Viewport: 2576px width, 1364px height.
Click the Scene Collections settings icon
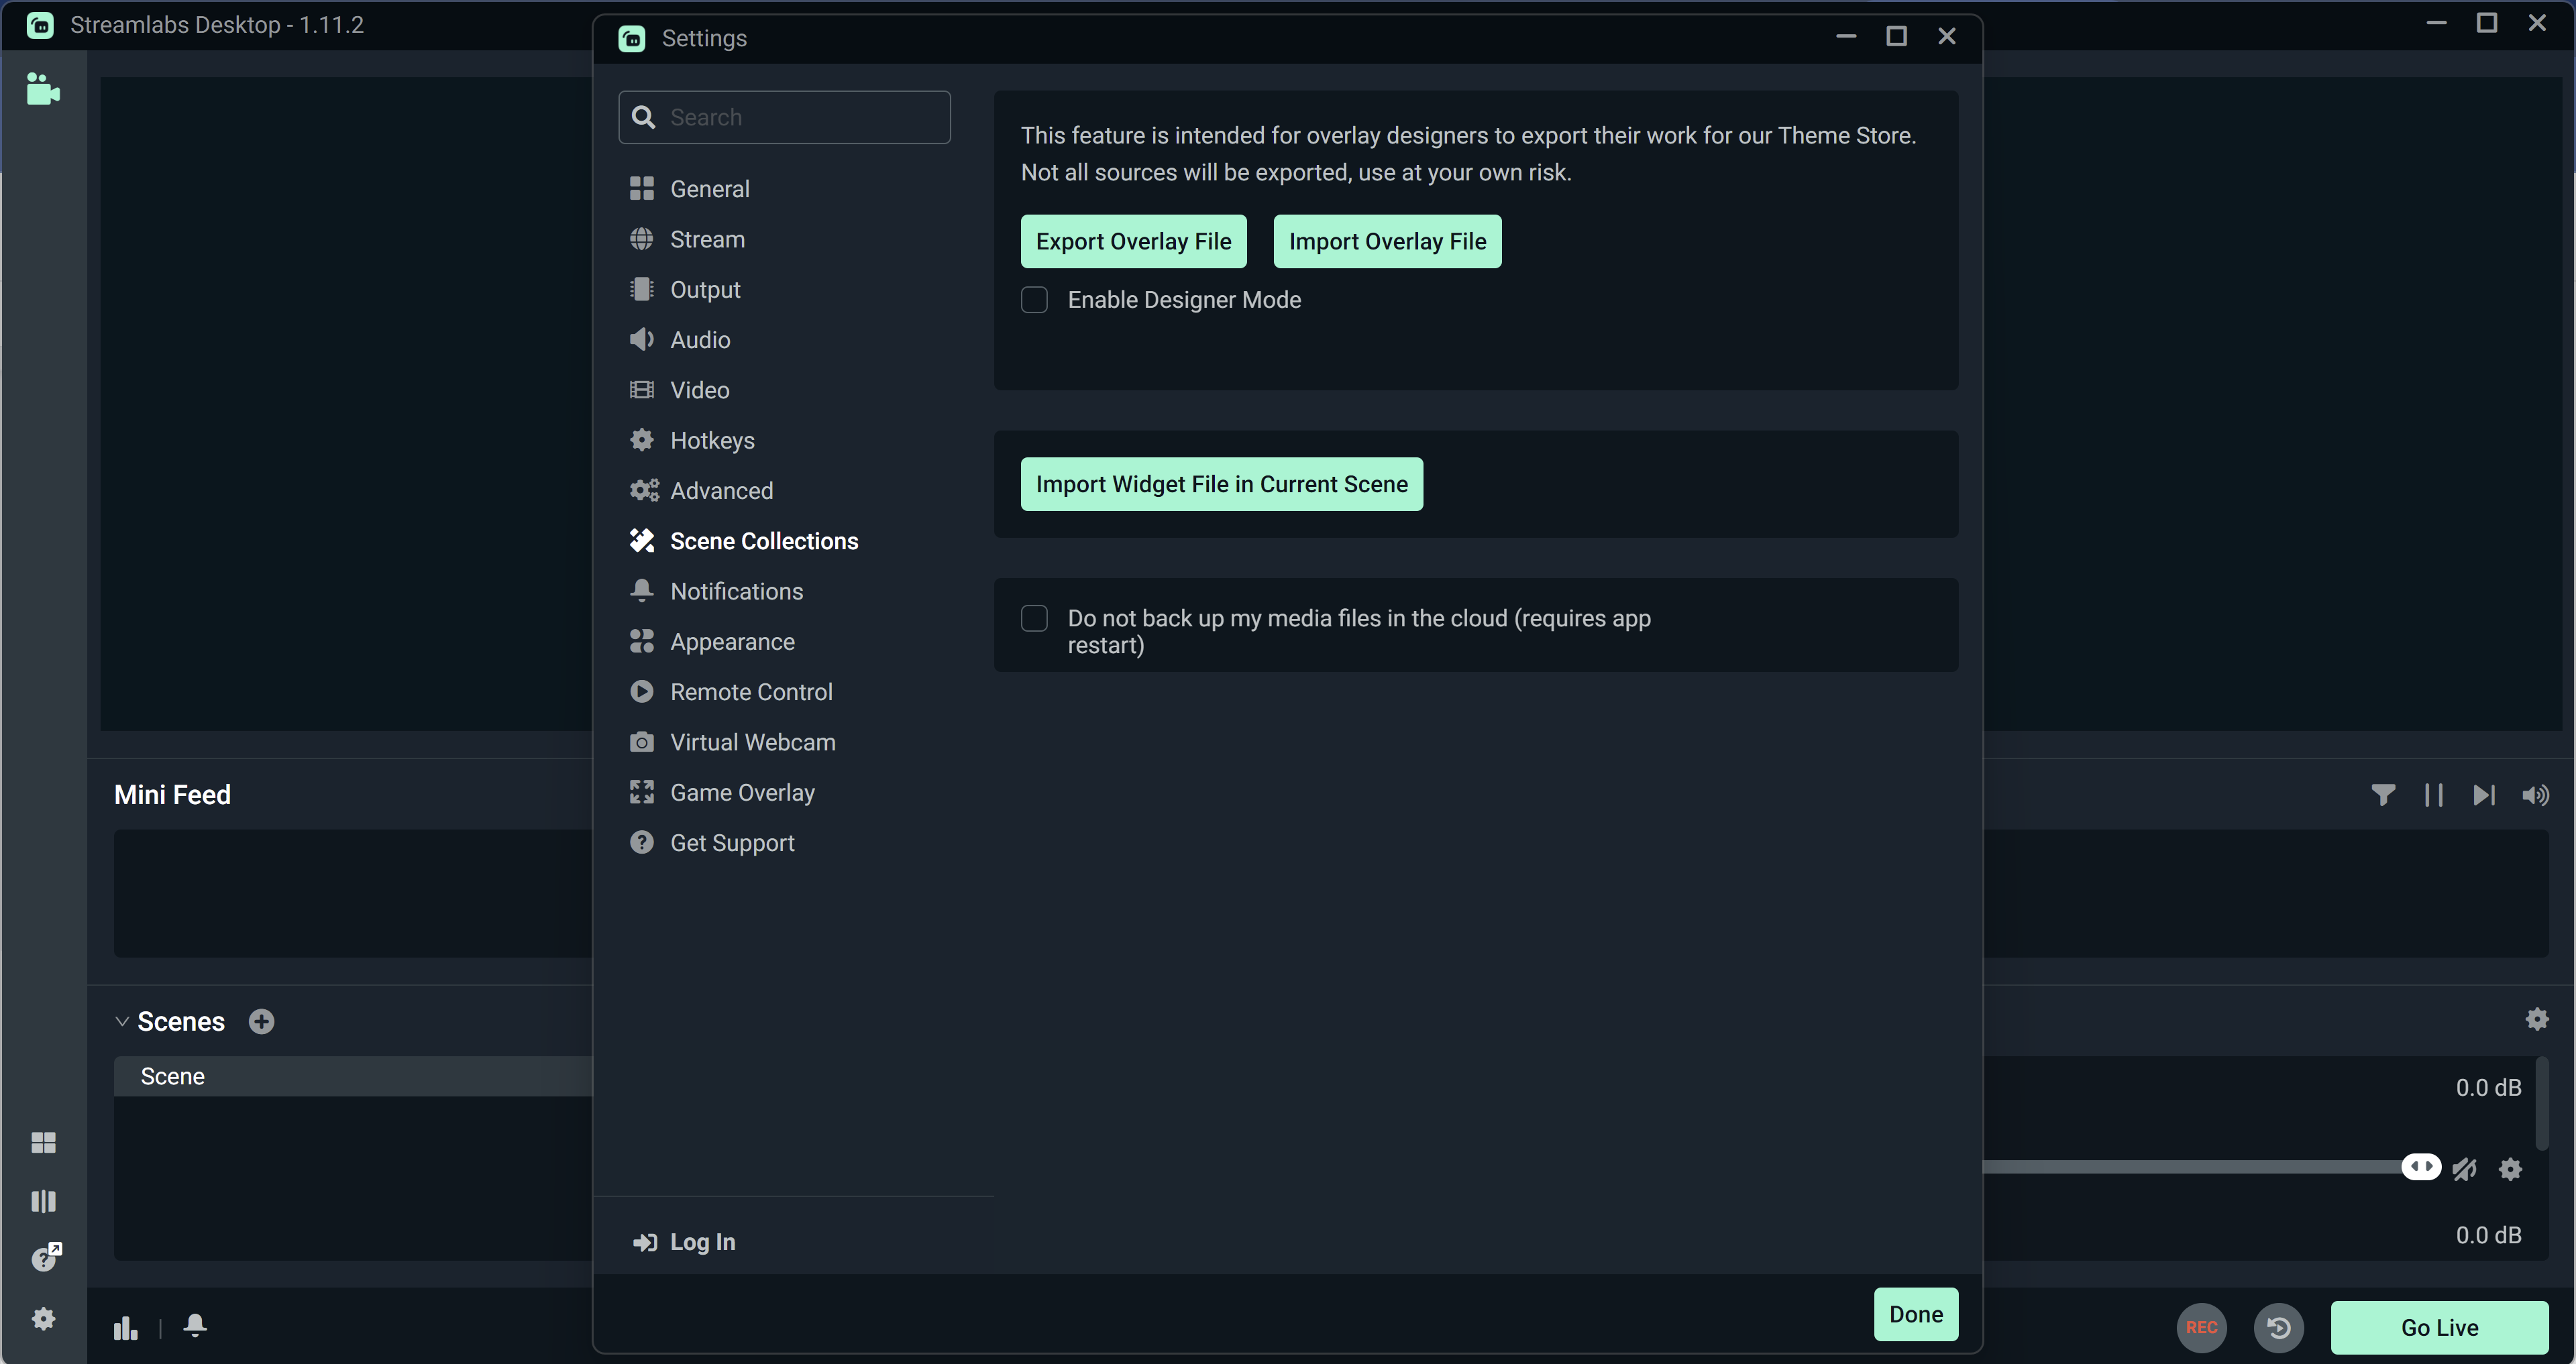point(641,540)
